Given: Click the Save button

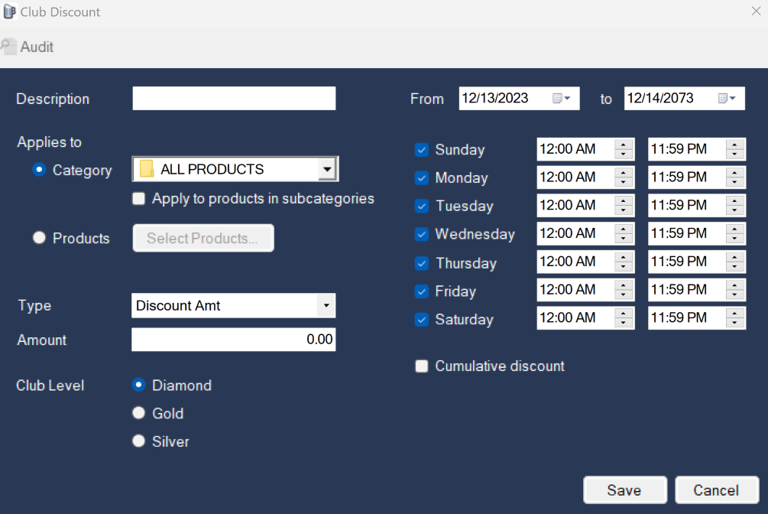Looking at the screenshot, I should [625, 490].
